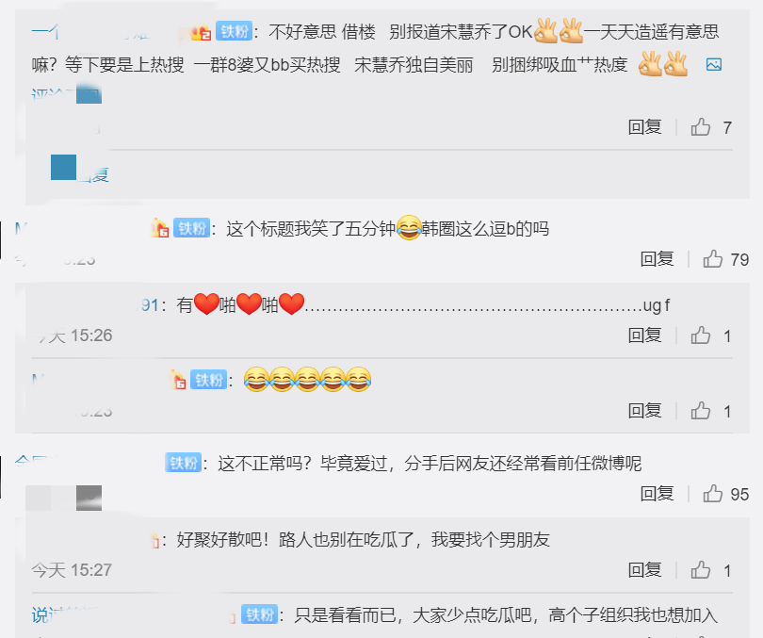Image resolution: width=763 pixels, height=638 pixels.
Task: Click thumbs-up on the 15:26 reply
Action: click(x=701, y=335)
